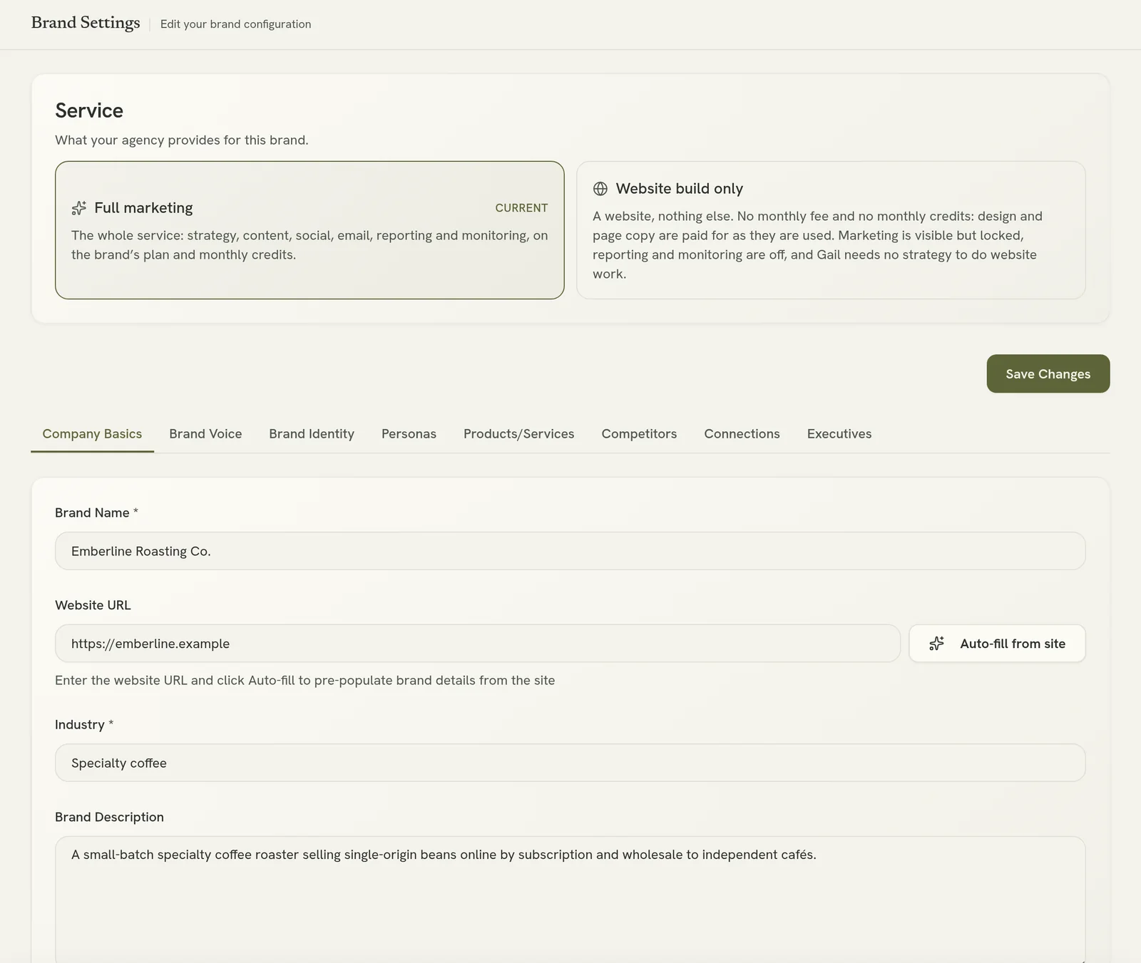1141x963 pixels.
Task: Click inside the Brand Description text area
Action: click(x=570, y=900)
